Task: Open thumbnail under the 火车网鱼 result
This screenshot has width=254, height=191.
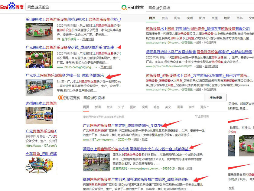Action: click(39, 166)
